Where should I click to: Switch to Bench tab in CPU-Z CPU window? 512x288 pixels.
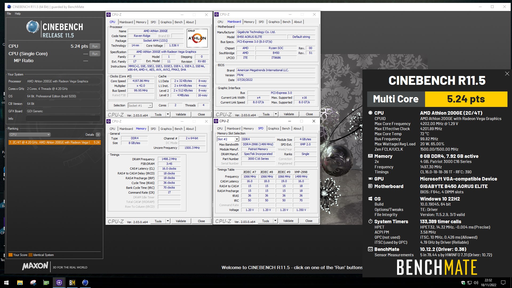[179, 22]
